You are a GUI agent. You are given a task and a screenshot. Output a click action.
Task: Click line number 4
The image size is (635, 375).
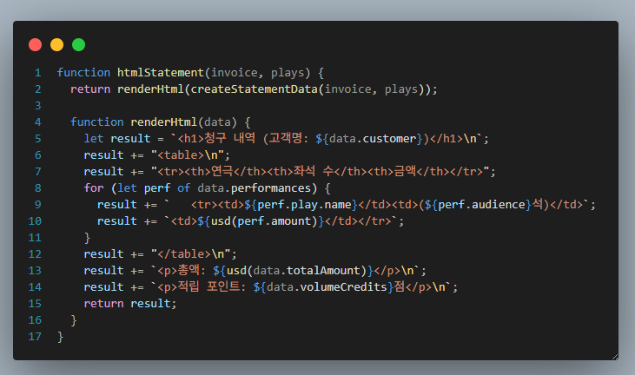tap(37, 122)
